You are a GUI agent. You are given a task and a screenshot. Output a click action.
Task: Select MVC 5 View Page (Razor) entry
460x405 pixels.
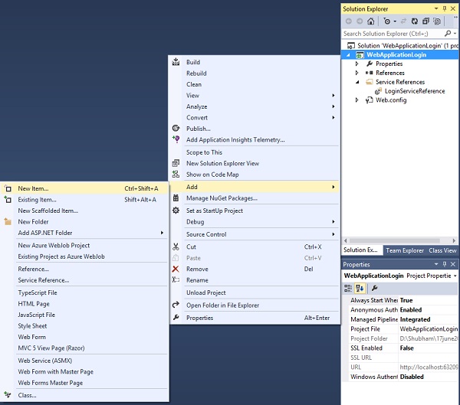51,348
